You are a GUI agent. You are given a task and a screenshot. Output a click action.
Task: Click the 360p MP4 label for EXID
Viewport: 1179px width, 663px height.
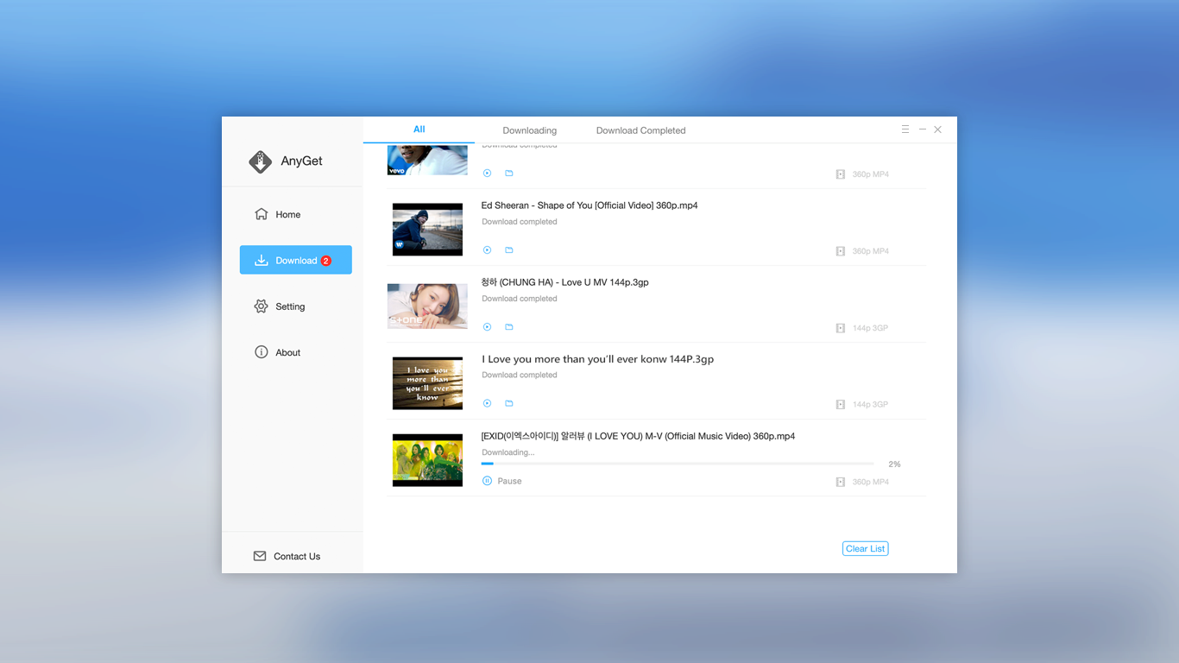coord(870,482)
